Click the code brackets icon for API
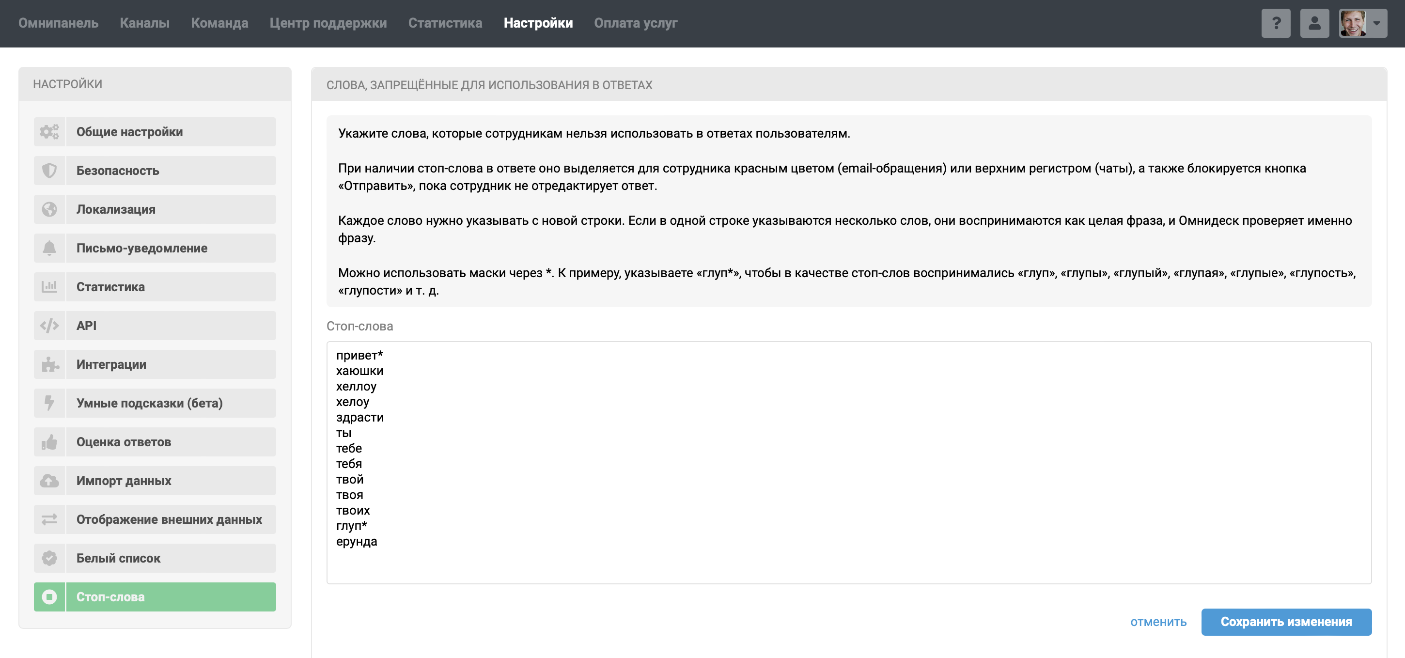 point(49,325)
